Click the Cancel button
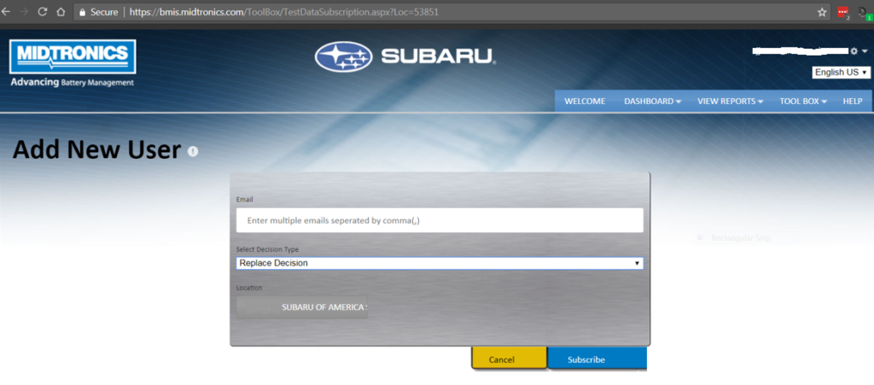 (509, 359)
